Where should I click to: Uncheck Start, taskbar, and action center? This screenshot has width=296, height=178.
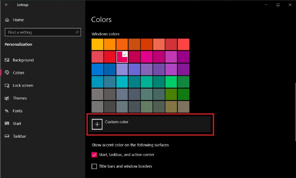tap(94, 155)
